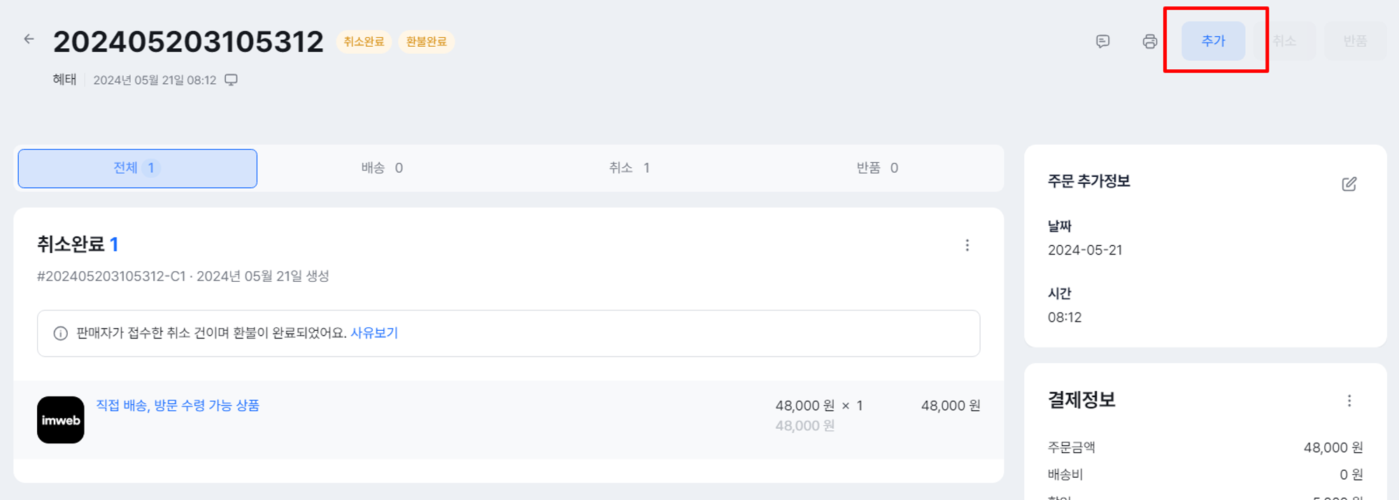
Task: Open the order memo comment icon
Action: pos(1102,41)
